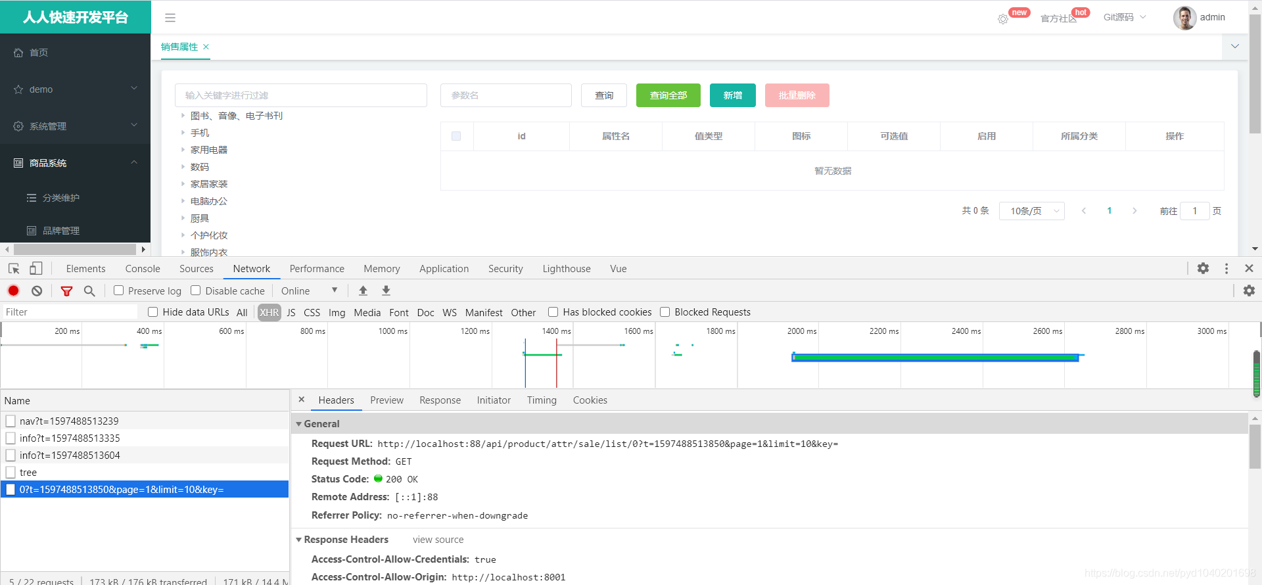Click the page vertical scrollbar thumb
Viewport: 1262px width, 585px height.
pyautogui.click(x=1255, y=74)
